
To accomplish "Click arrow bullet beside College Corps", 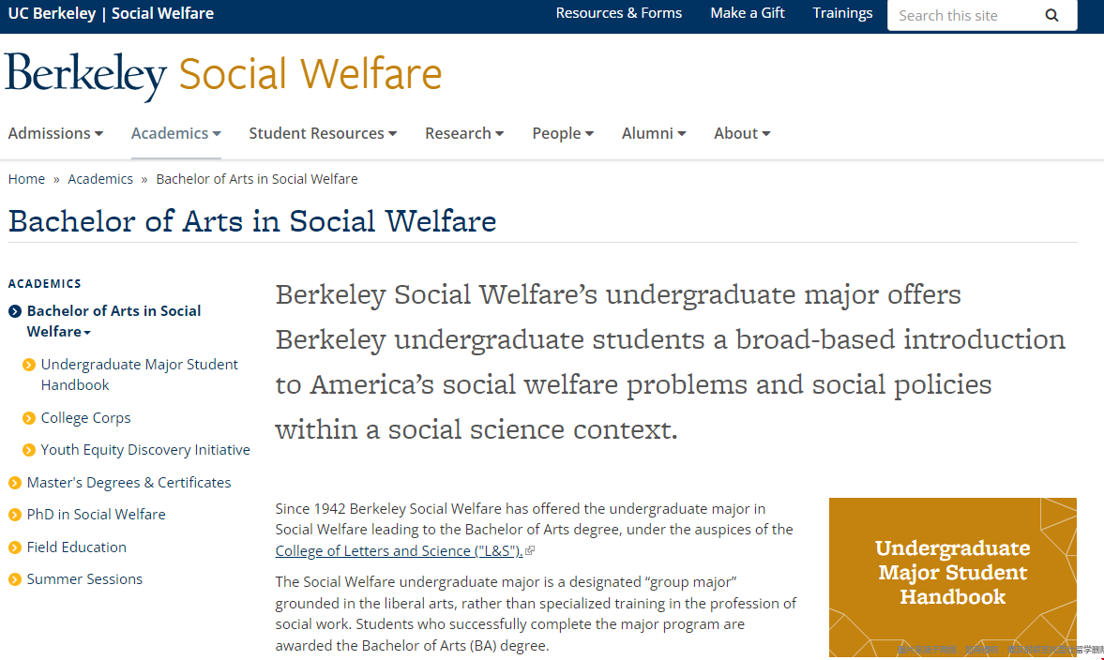I will pos(29,419).
